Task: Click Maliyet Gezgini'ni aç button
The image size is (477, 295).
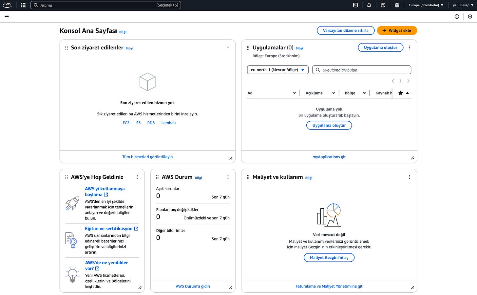Action: (x=329, y=258)
